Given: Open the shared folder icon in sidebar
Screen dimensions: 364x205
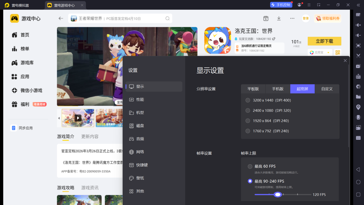Looking at the screenshot, I should pos(358,97).
